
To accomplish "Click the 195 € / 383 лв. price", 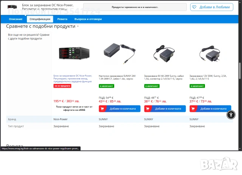I will [x=67, y=101].
